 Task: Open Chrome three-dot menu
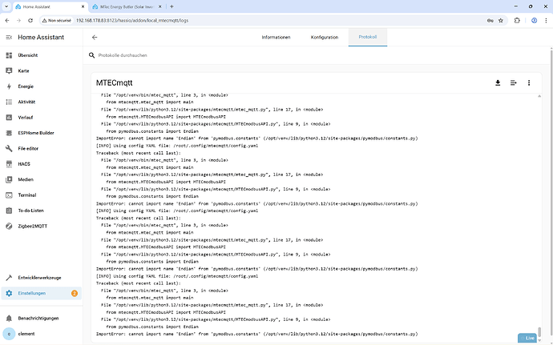point(546,21)
